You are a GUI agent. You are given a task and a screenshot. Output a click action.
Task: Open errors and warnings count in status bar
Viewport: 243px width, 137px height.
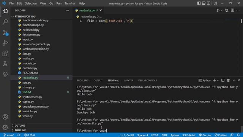tap(29, 135)
